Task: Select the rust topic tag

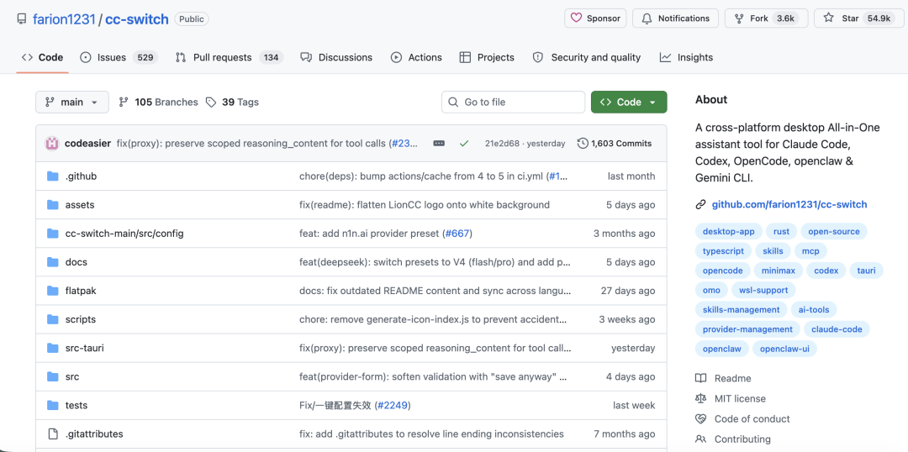Action: [x=781, y=232]
